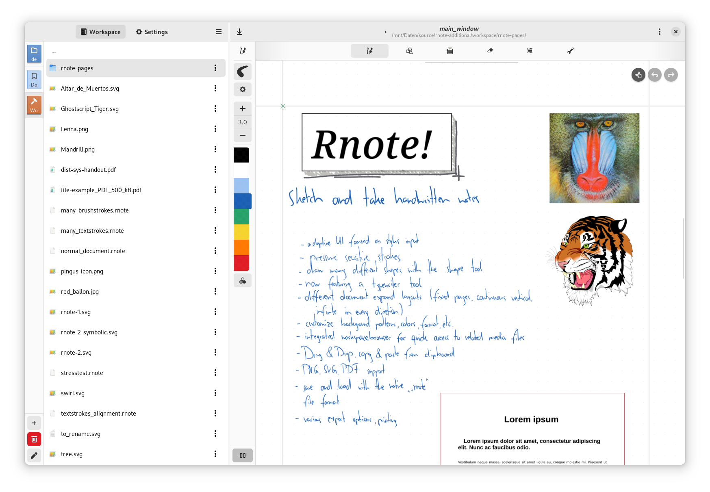Pick the black color swatch

241,155
